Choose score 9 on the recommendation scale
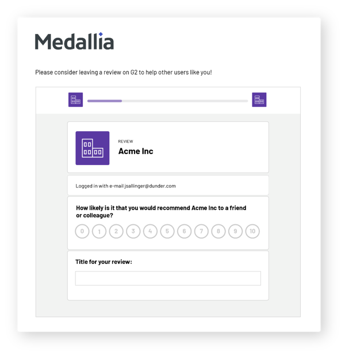This screenshot has width=345, height=356. [x=235, y=231]
